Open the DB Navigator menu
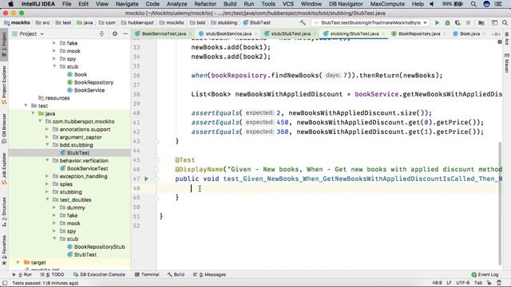The width and height of the screenshot is (511, 287). 346,4
